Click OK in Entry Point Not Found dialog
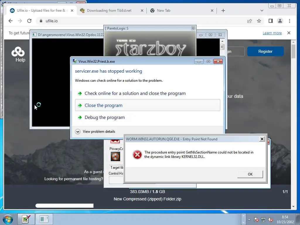The height and width of the screenshot is (225, 300). (x=250, y=174)
